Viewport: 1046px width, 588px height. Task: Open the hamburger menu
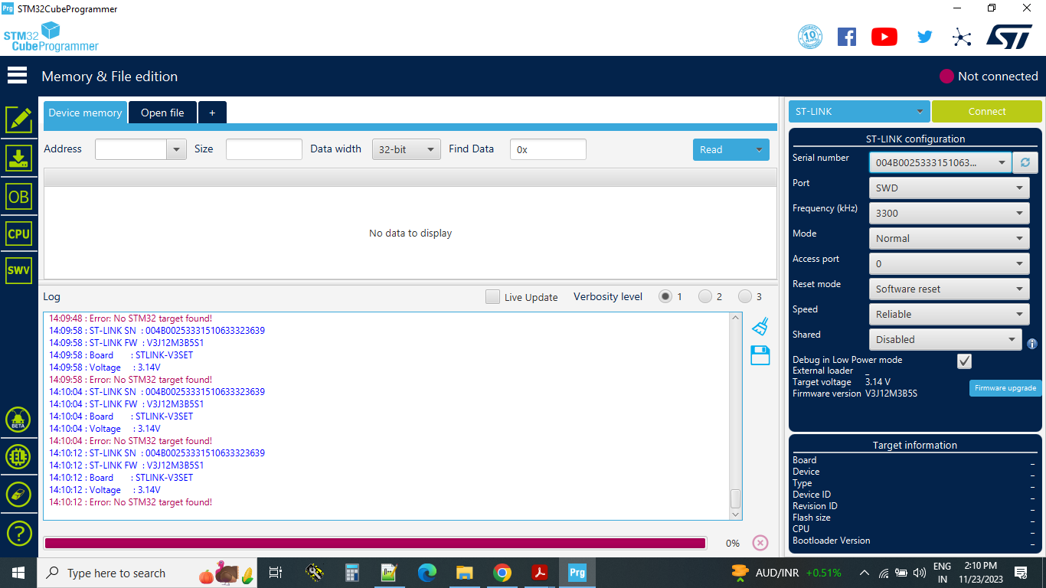pos(17,75)
